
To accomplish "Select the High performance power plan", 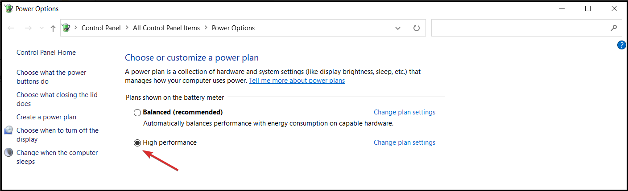I will tap(137, 142).
